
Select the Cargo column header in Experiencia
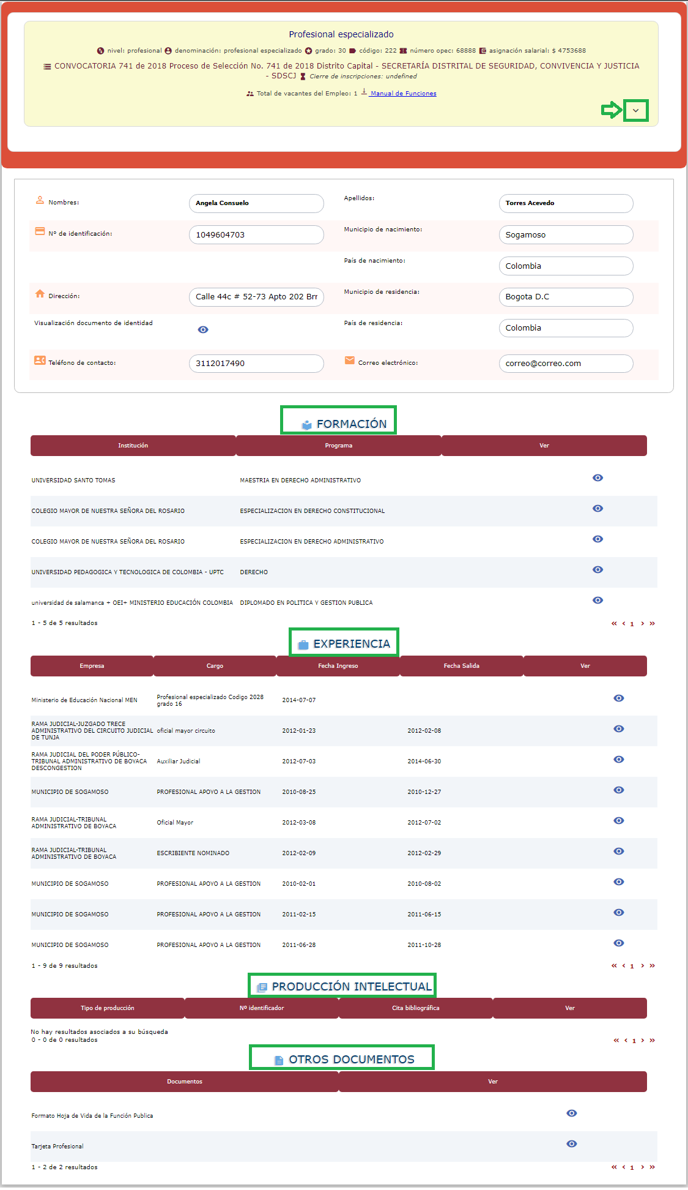[215, 666]
